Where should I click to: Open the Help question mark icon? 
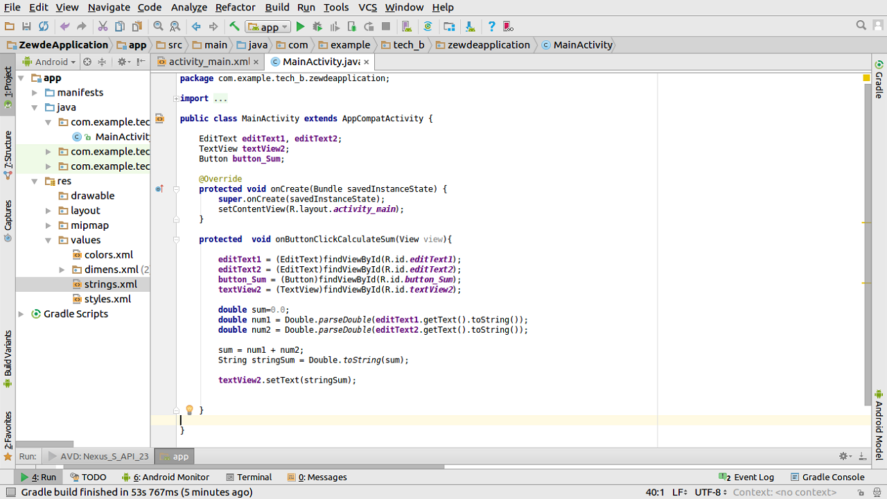coord(491,26)
